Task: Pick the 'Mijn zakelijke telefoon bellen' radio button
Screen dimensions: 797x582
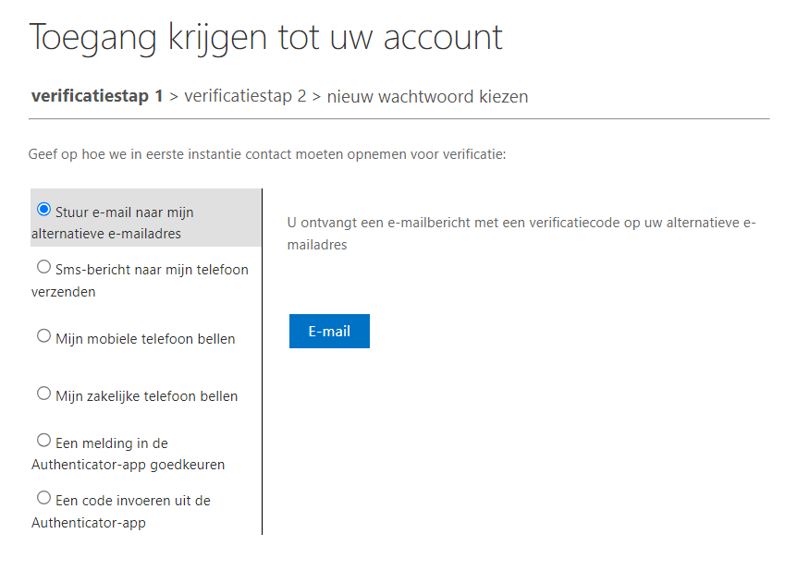Action: click(43, 394)
